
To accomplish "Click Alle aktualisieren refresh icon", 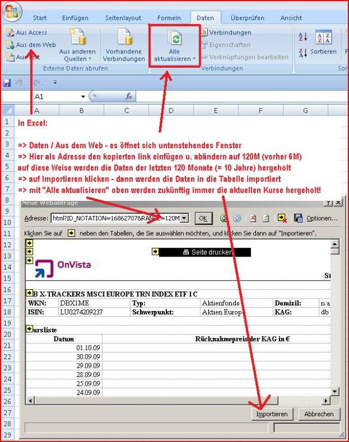I will 175,37.
